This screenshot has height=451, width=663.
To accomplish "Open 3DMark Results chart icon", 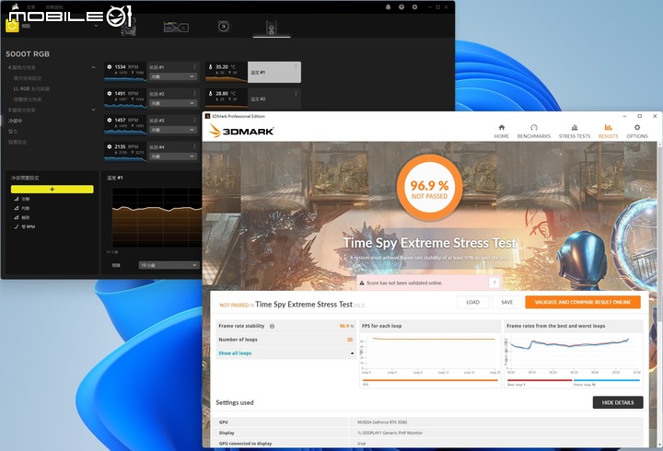I will coord(608,127).
